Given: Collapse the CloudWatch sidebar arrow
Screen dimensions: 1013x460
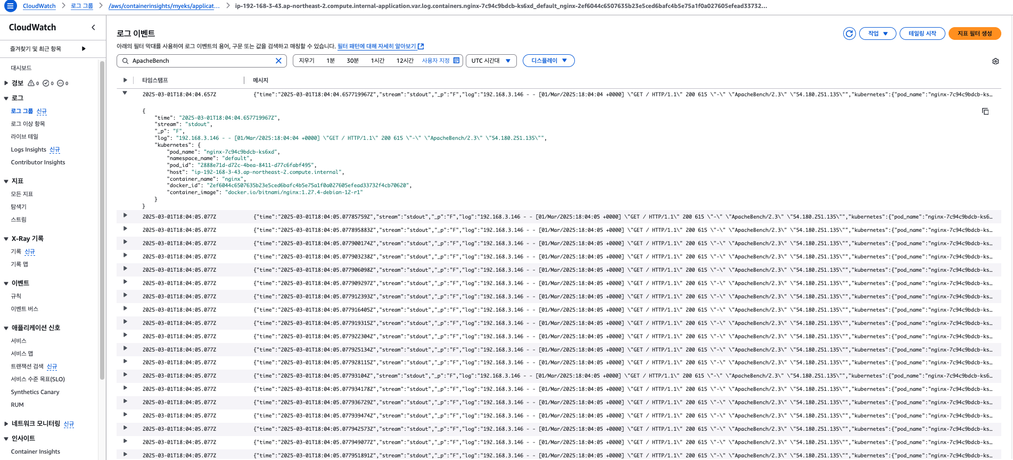Looking at the screenshot, I should click(x=94, y=27).
